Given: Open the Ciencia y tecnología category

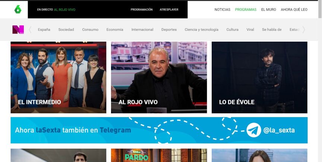Looking at the screenshot, I should [201, 30].
